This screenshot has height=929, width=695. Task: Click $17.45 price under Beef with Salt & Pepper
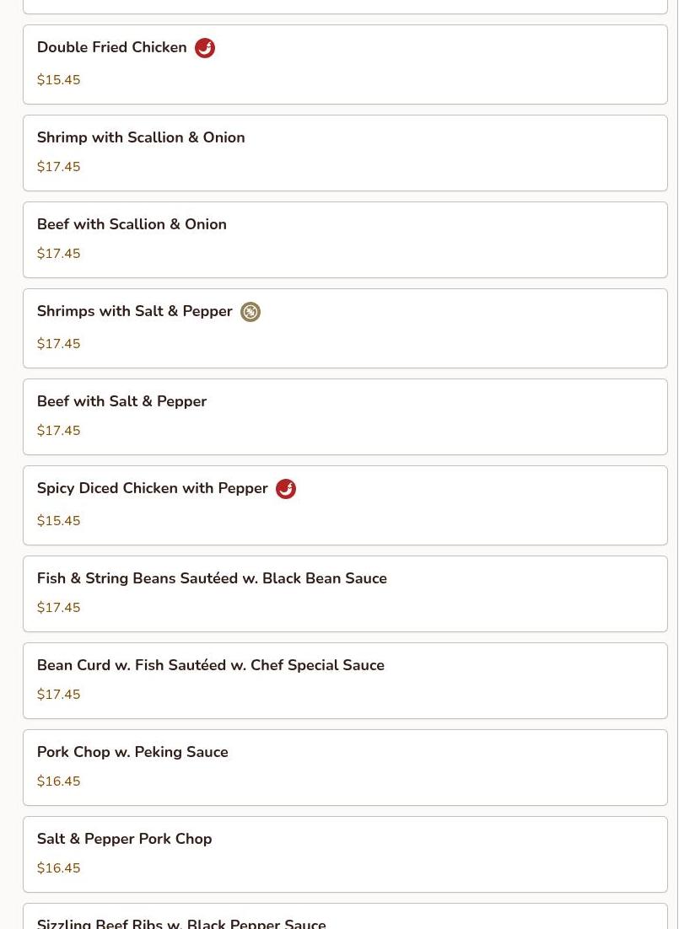point(58,431)
